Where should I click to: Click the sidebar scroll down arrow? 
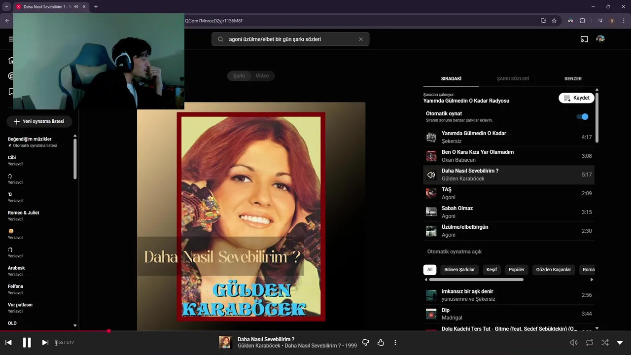click(x=75, y=325)
